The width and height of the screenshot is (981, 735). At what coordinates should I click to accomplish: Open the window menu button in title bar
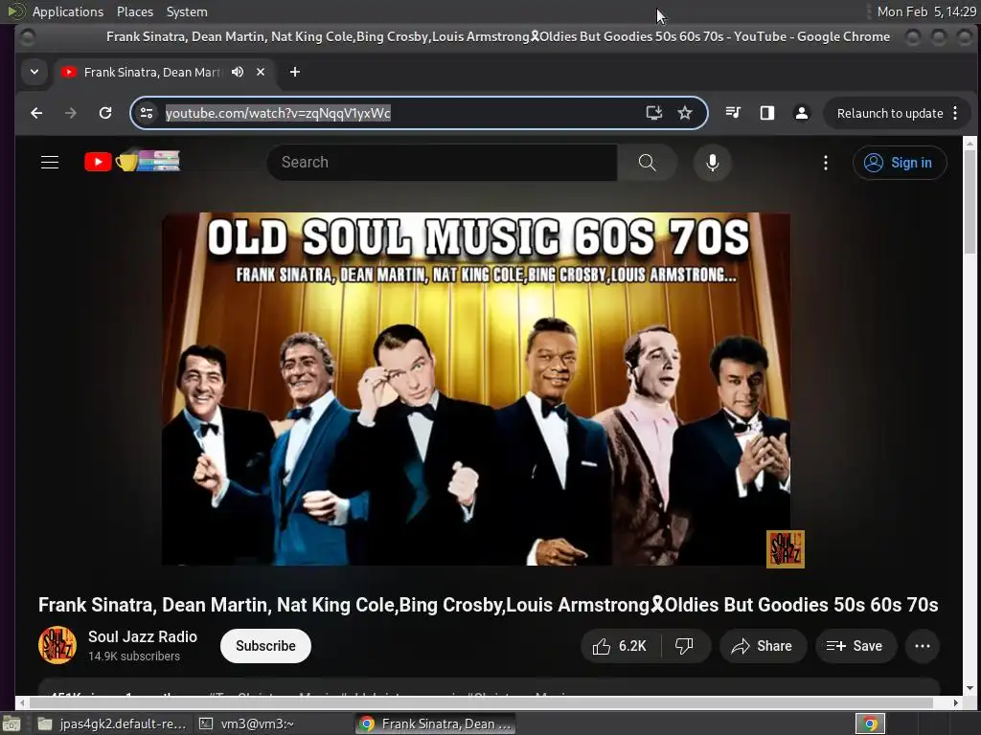(x=27, y=37)
